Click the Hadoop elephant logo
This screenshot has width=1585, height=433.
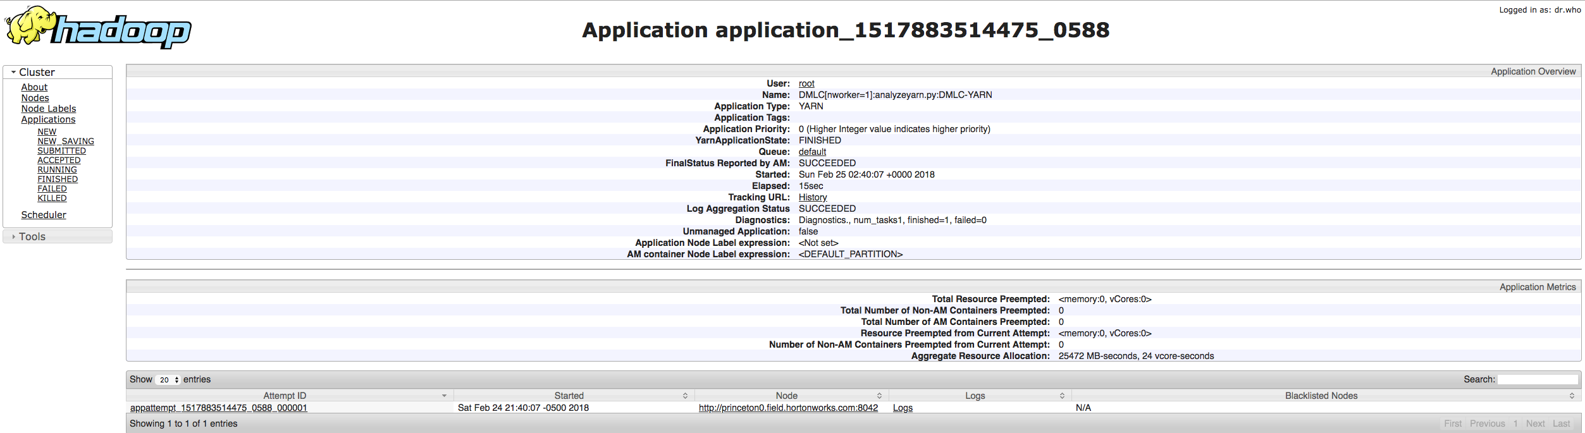98,27
